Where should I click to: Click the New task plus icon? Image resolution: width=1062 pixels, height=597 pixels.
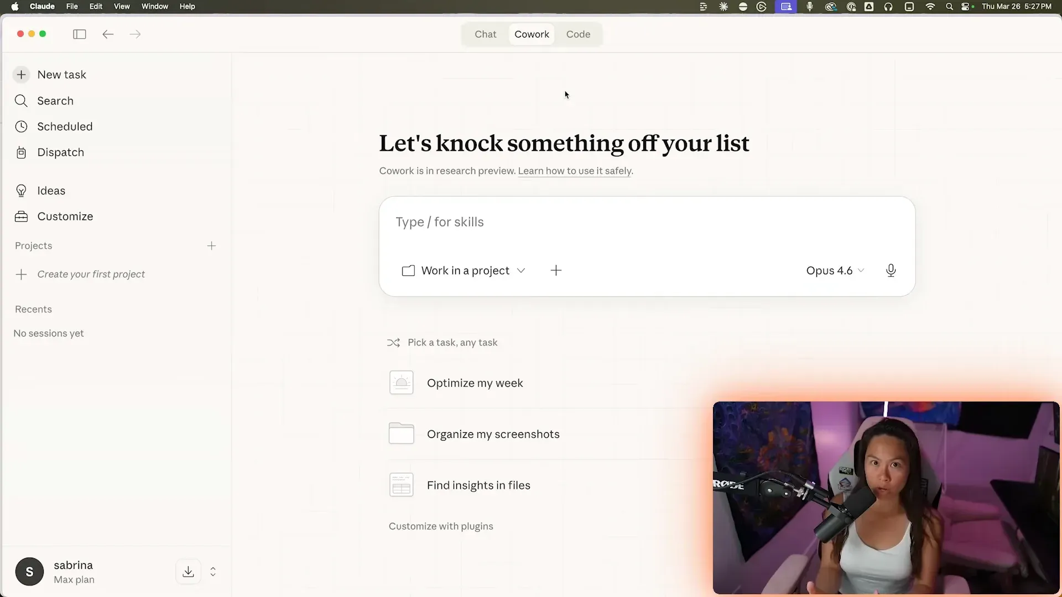(x=21, y=75)
